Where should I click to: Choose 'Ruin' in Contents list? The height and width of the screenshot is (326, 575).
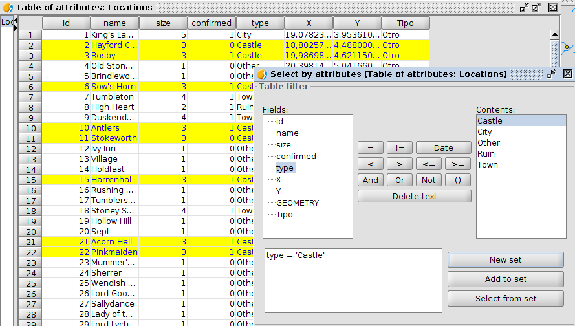click(x=486, y=153)
